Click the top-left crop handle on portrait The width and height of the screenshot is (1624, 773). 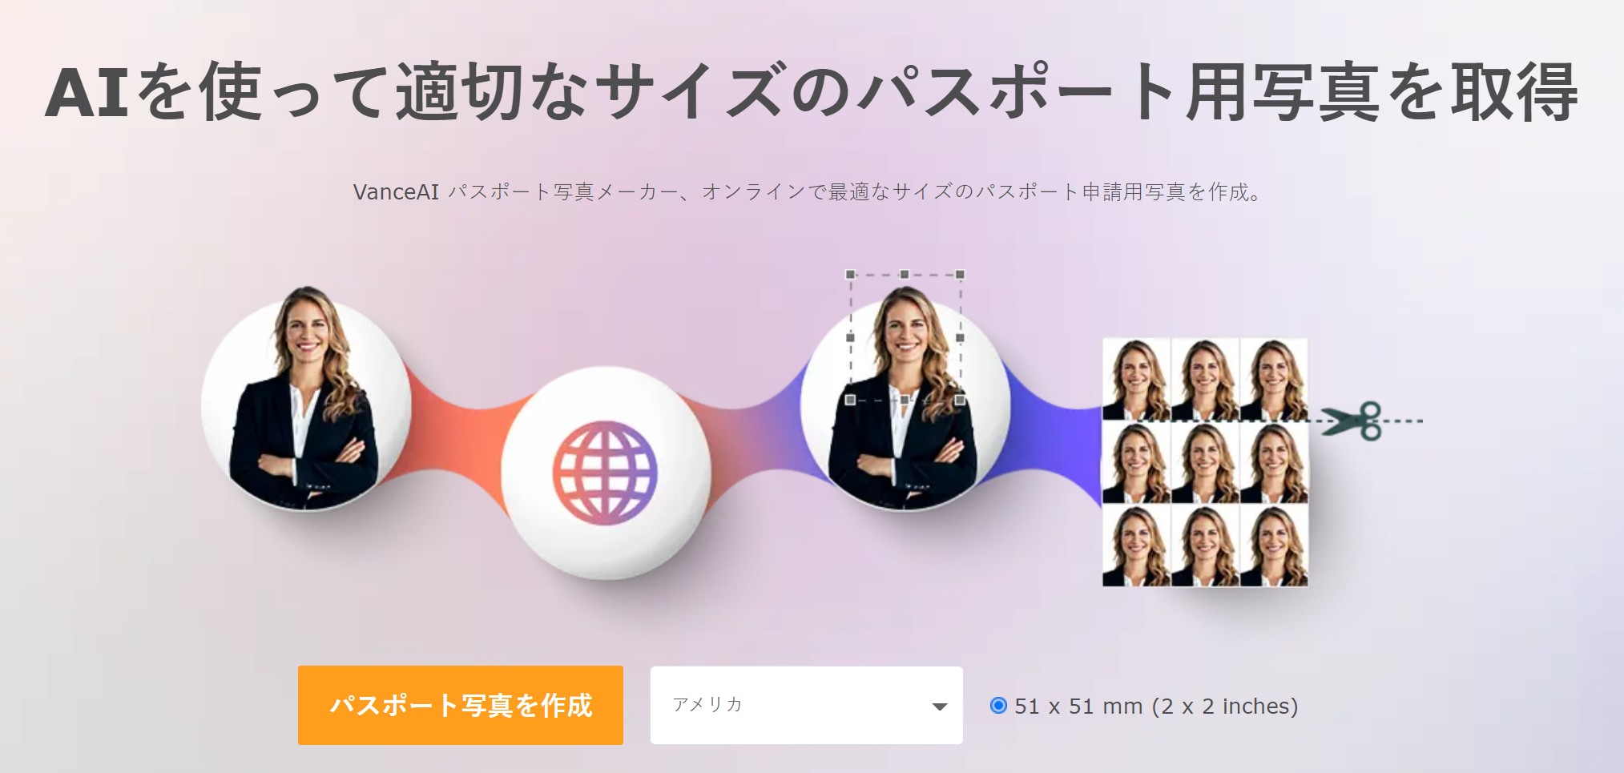tap(850, 275)
